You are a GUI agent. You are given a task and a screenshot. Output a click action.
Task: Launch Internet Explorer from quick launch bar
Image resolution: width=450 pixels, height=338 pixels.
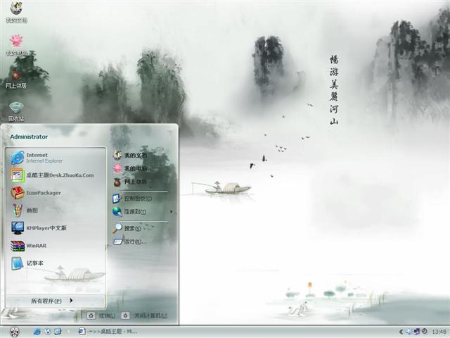pyautogui.click(x=37, y=332)
